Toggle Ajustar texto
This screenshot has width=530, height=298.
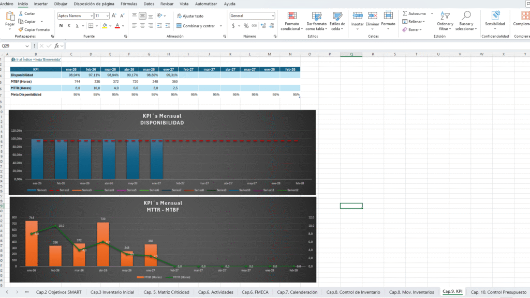[x=190, y=16]
